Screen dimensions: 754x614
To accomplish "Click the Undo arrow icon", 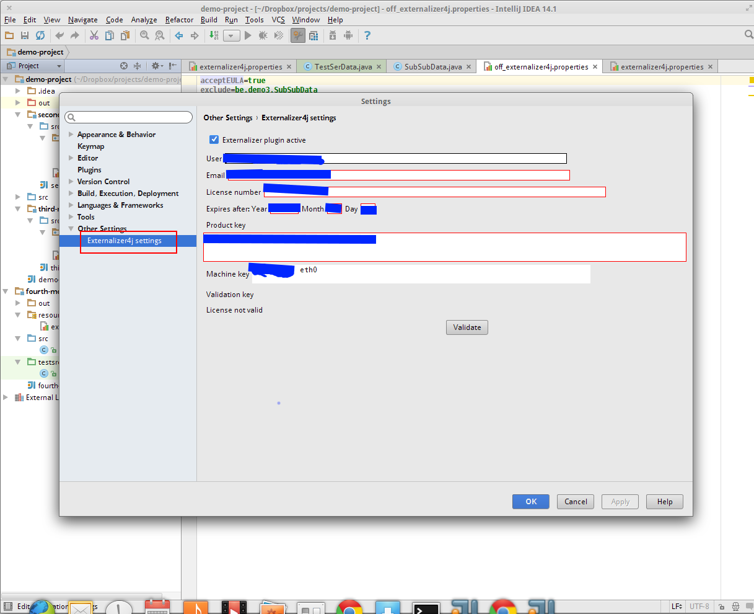I will click(59, 35).
